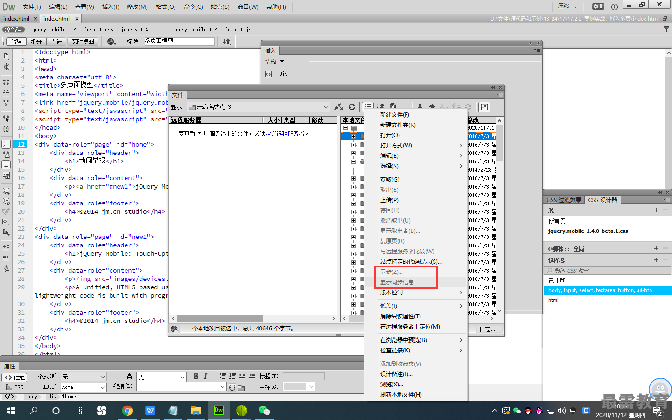The image size is (672, 420).
Task: Click the Format Source Code icon
Action: tap(6, 268)
